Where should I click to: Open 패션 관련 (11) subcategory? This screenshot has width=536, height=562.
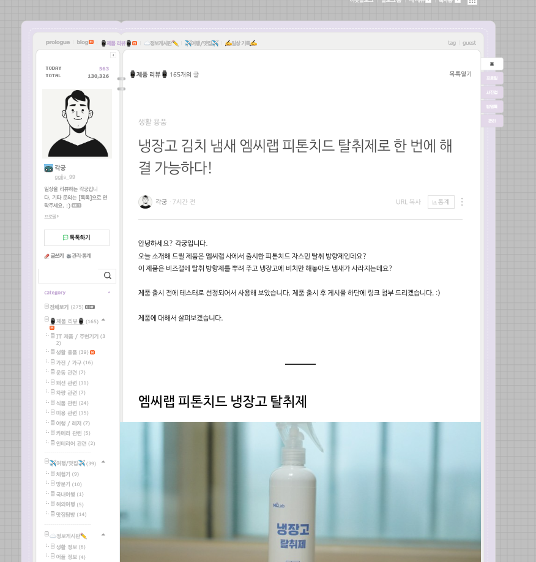(x=72, y=383)
